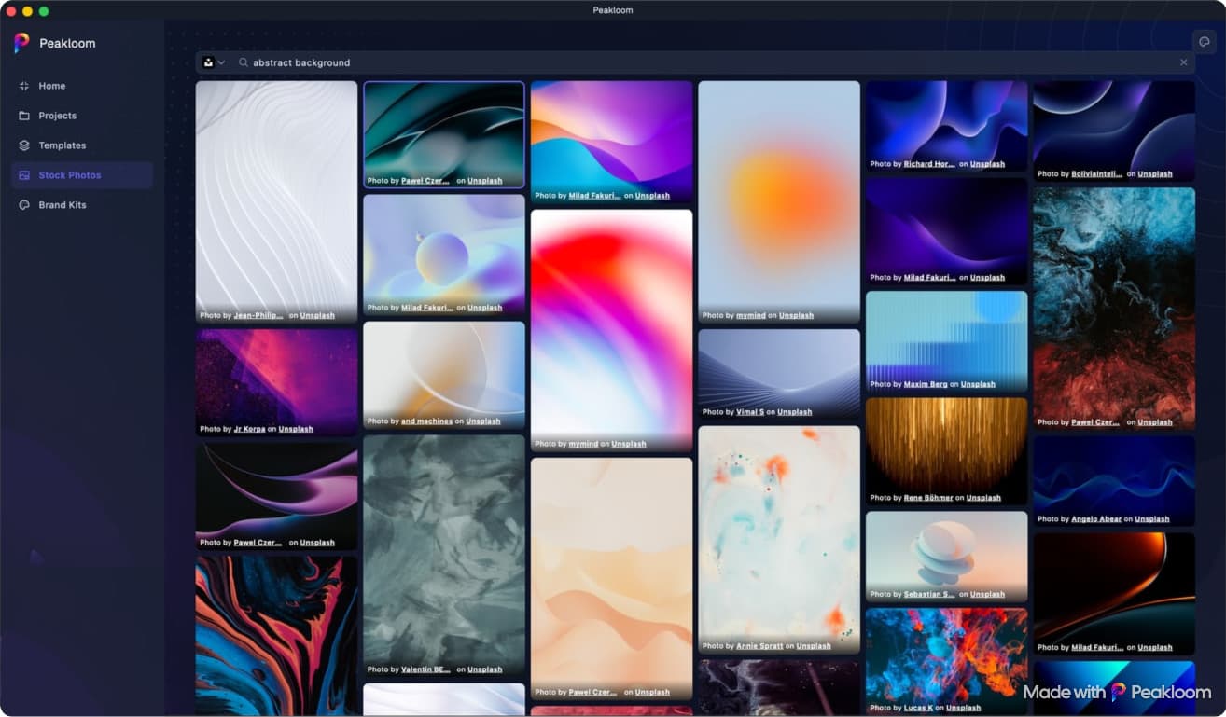The height and width of the screenshot is (717, 1226).
Task: Select the pastel sphere photo by Milad Fakuri
Action: [444, 255]
